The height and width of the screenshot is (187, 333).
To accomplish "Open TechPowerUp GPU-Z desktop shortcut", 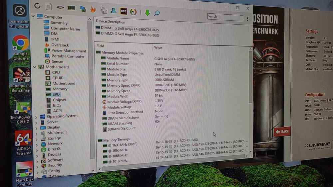I will point(21,112).
